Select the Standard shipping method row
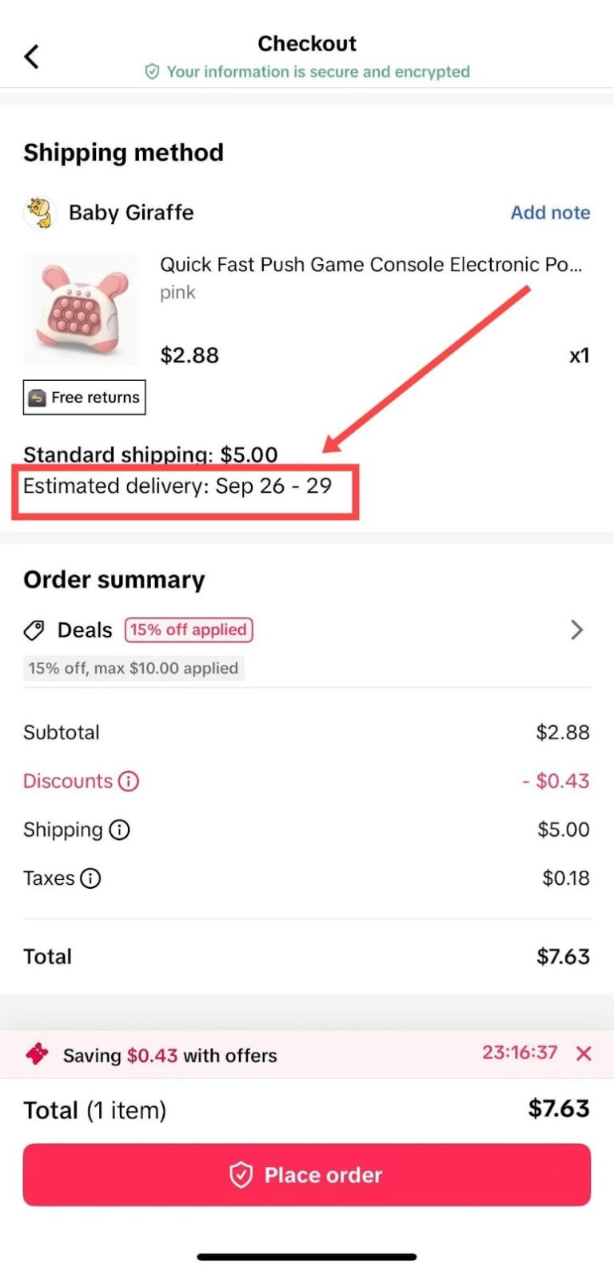Screen dimensions: 614x1272 [x=150, y=454]
